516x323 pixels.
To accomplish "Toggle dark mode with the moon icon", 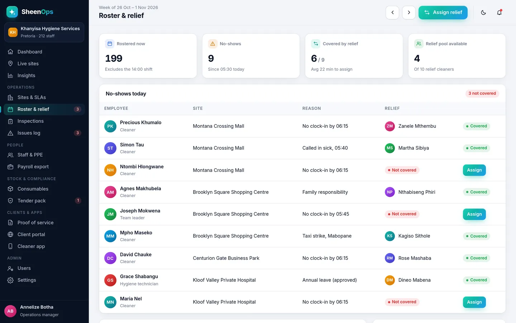I will [x=483, y=13].
